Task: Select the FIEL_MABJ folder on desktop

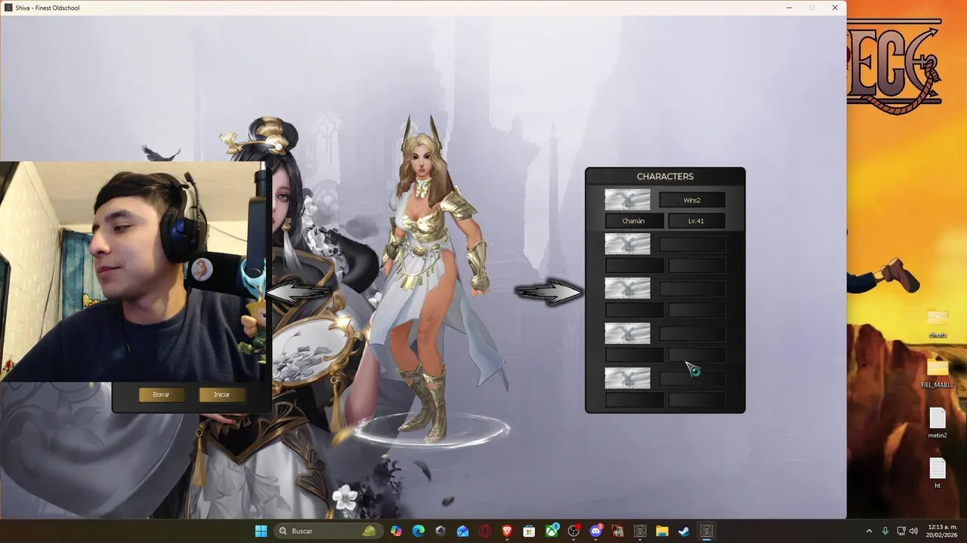Action: [938, 373]
